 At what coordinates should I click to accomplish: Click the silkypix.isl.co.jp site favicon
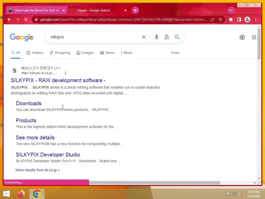tap(14, 70)
